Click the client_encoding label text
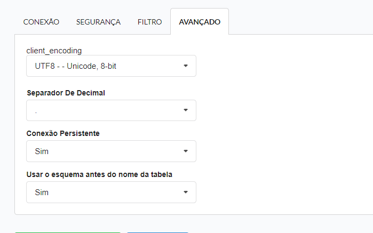Image resolution: width=373 pixels, height=233 pixels. (x=54, y=51)
